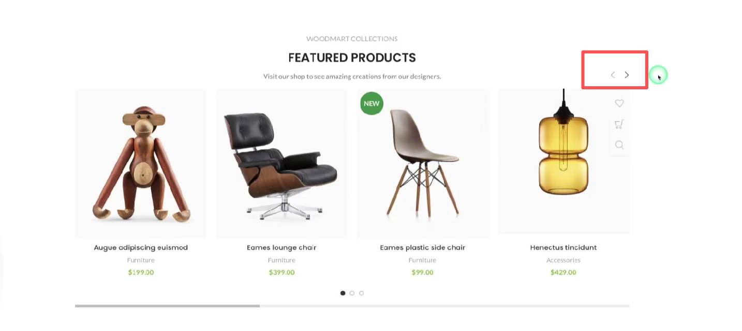This screenshot has height=331, width=742.
Task: Open the Eames lounge chair image
Action: tap(281, 163)
